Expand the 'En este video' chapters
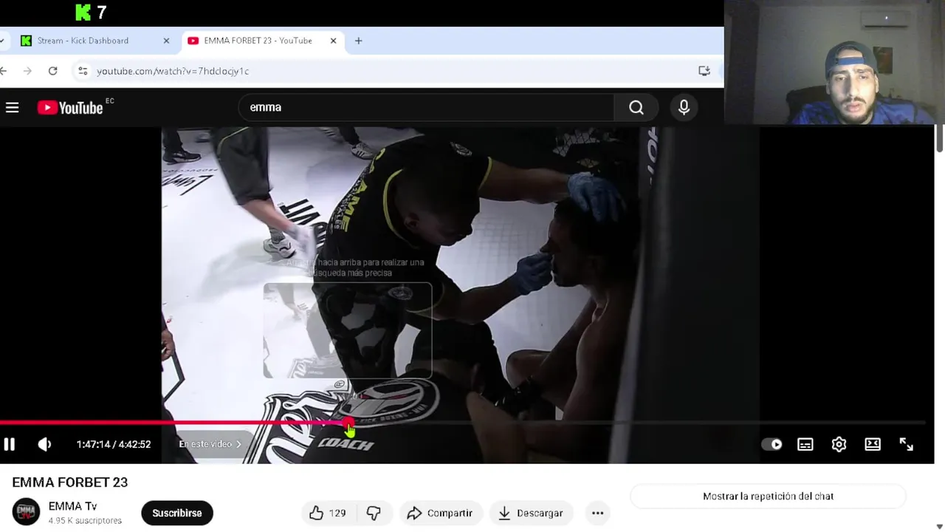 coord(210,444)
